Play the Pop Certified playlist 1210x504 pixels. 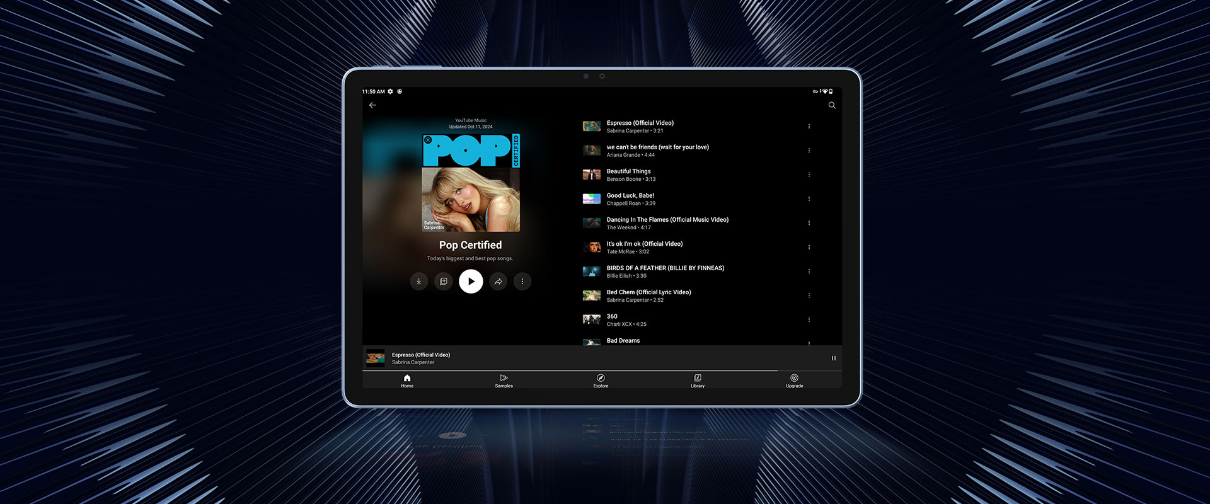click(471, 282)
